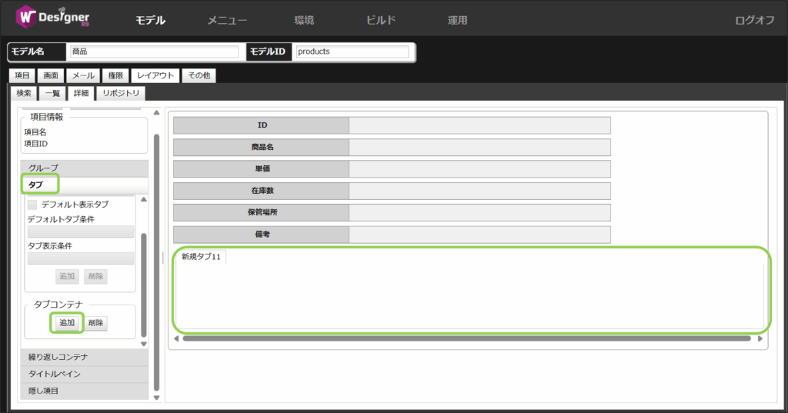Image resolution: width=788 pixels, height=413 pixels.
Task: Click 削除 button under タブコンテナ
Action: coord(95,323)
